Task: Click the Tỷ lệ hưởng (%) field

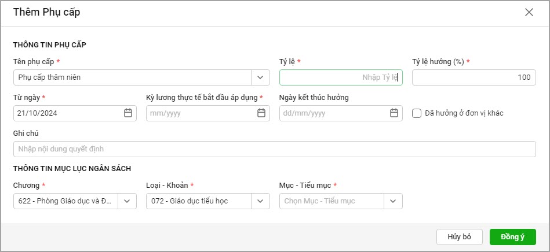Action: coord(473,77)
